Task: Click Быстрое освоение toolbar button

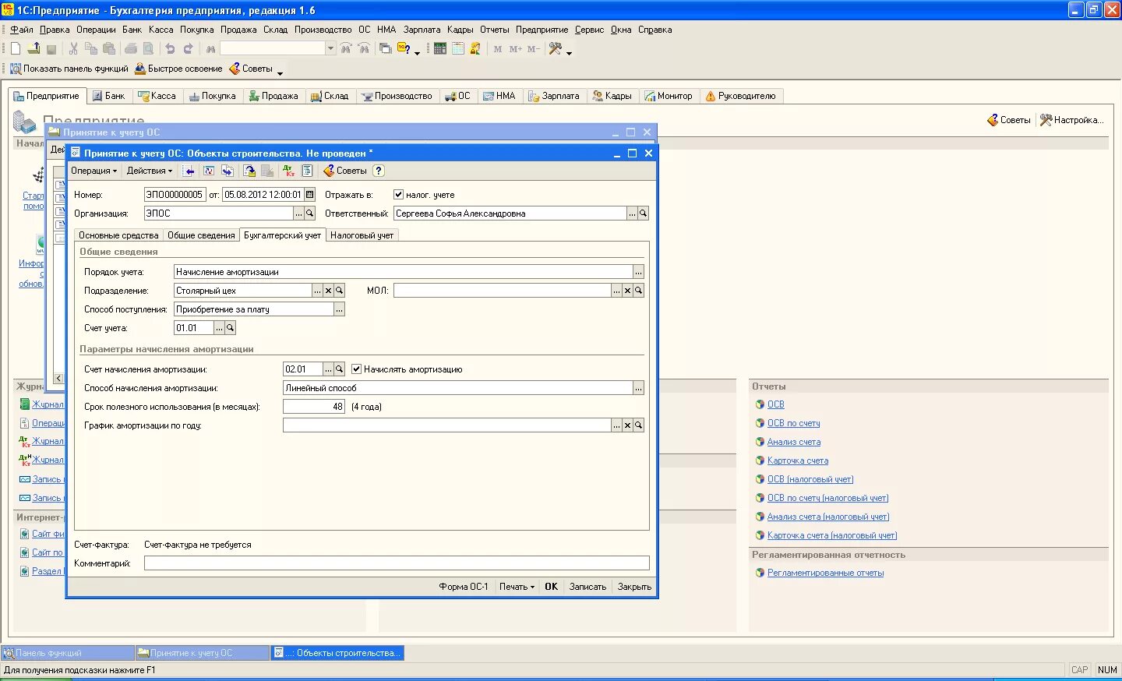Action: (178, 69)
